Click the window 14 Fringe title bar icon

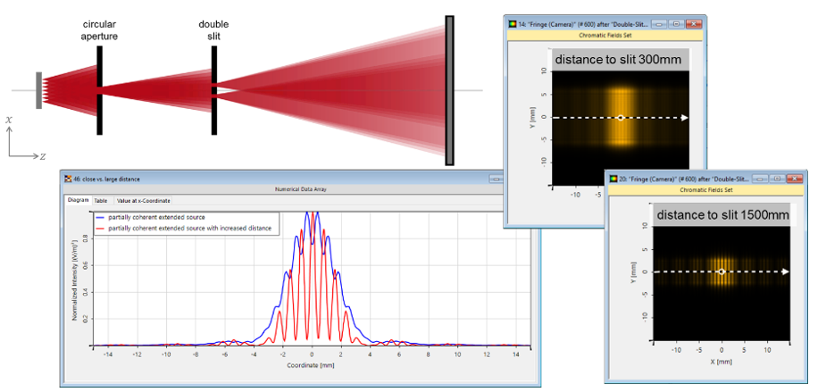pos(512,23)
